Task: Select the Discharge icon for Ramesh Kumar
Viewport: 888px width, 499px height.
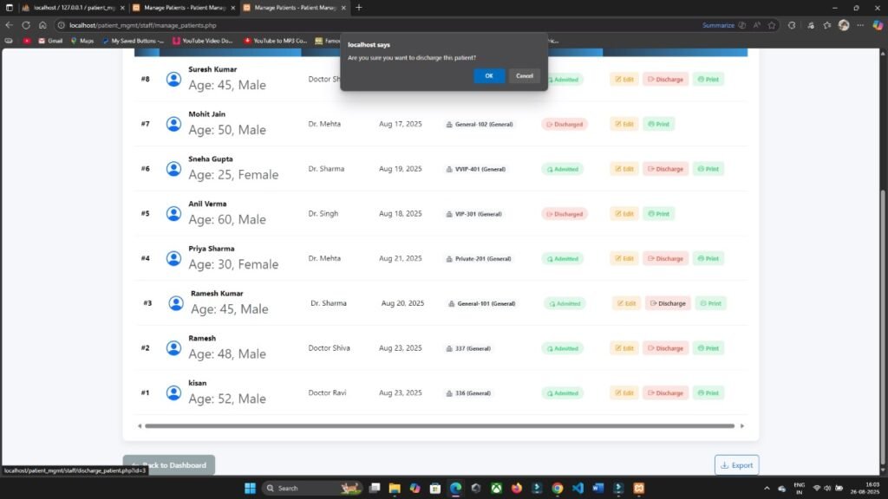Action: [668, 303]
